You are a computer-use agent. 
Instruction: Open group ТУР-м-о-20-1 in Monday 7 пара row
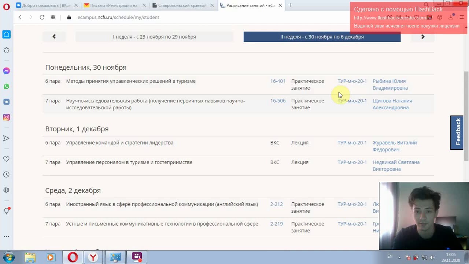click(352, 101)
